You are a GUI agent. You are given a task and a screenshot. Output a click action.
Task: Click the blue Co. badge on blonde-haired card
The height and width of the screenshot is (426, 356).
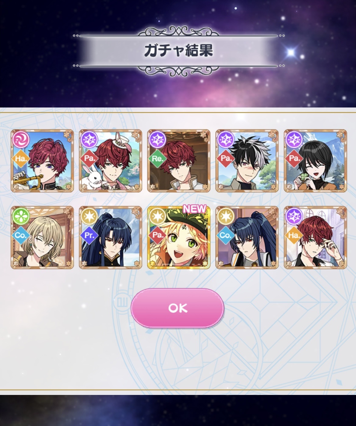pos(21,235)
